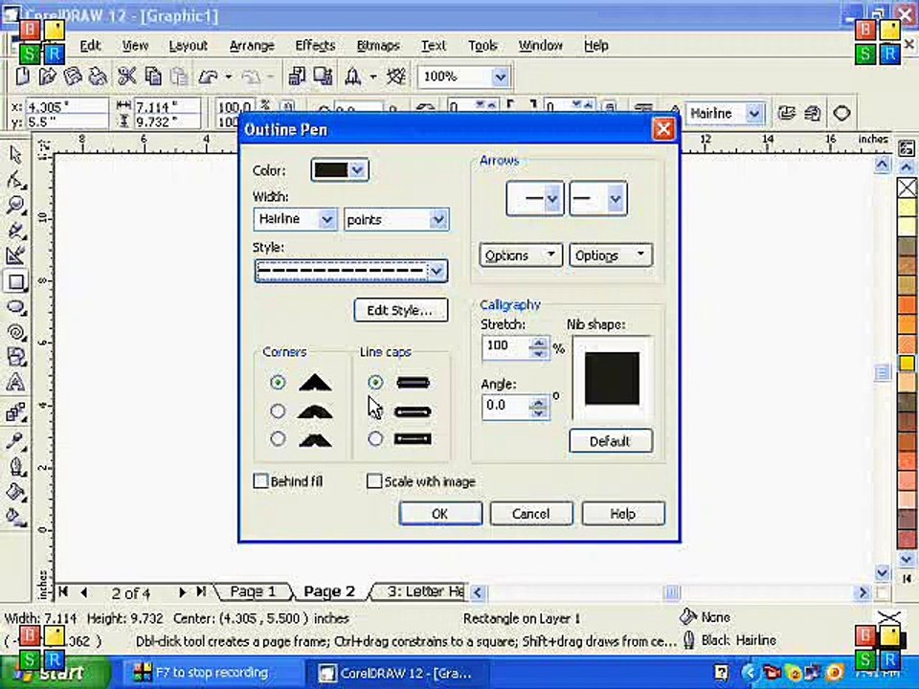Image resolution: width=919 pixels, height=689 pixels.
Task: Open the points unit dropdown
Action: 438,220
